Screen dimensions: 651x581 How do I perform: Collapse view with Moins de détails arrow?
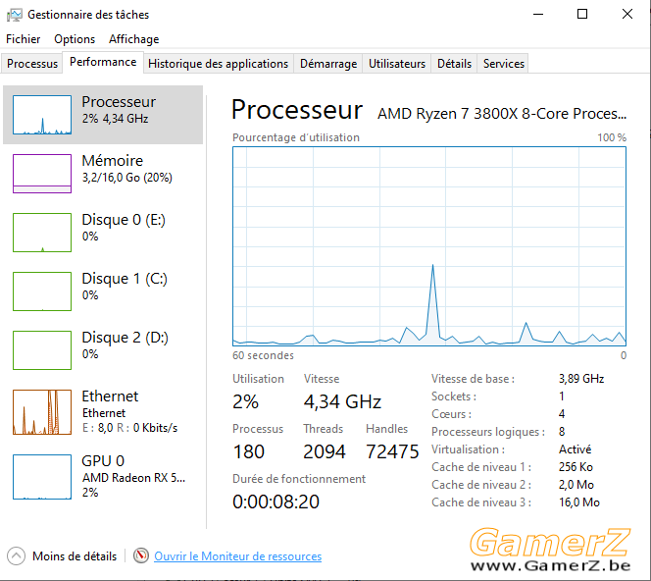tap(17, 556)
